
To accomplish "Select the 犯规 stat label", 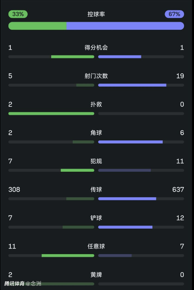I will [96, 161].
